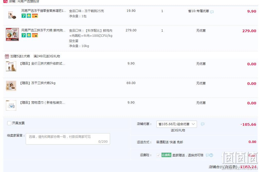
Task: Click the Tmall logo icon beside the store name
Action: (5, 1)
